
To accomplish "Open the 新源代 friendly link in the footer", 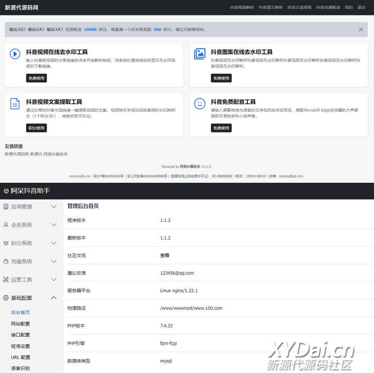I will click(x=36, y=154).
